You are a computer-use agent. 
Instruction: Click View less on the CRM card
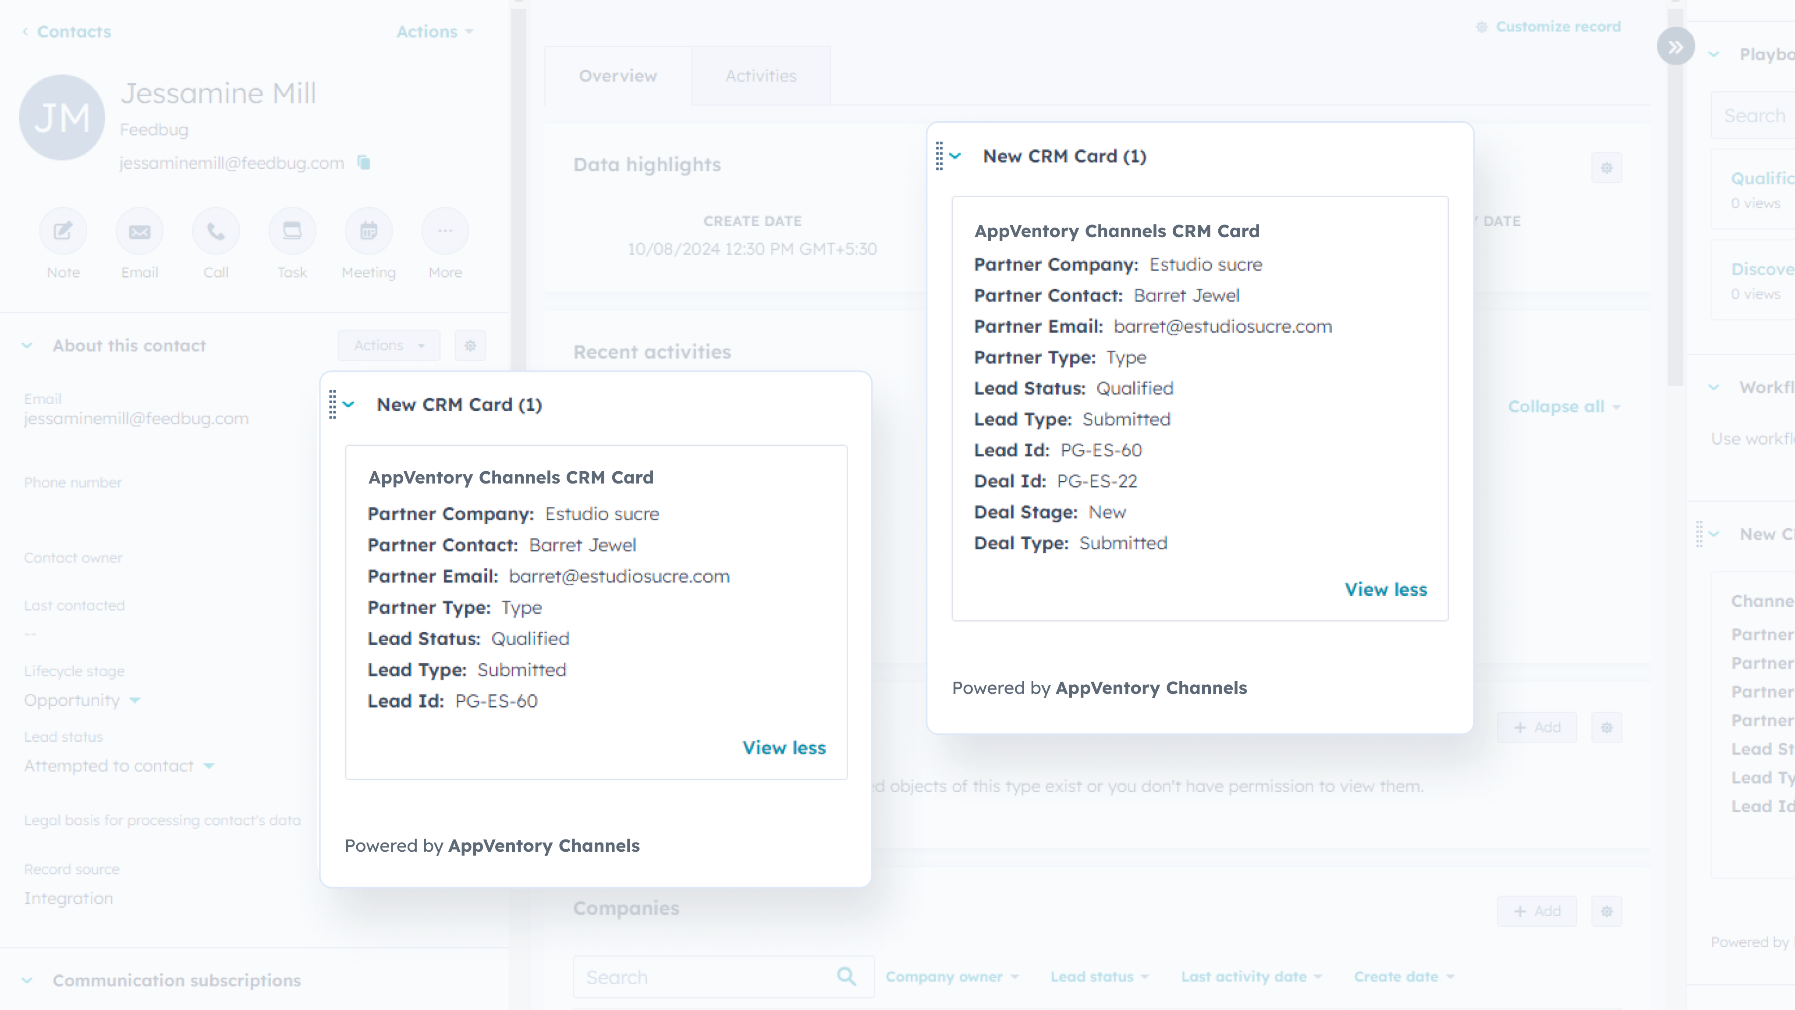click(x=783, y=747)
